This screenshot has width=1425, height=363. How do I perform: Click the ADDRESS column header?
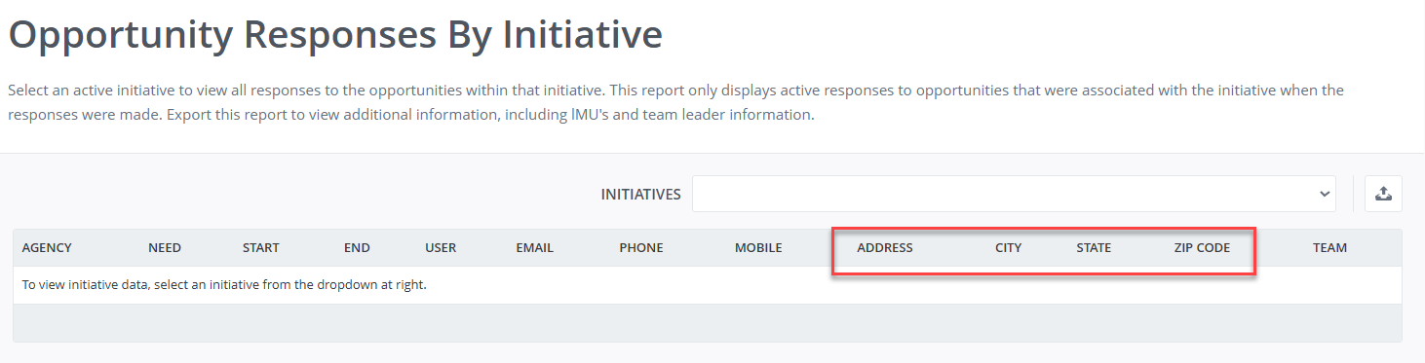tap(885, 247)
